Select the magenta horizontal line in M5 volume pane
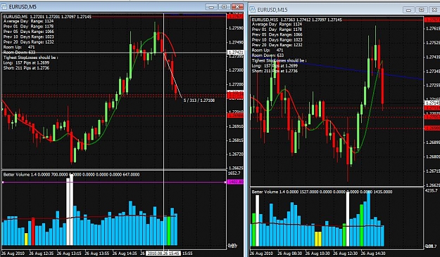The width and height of the screenshot is (440, 257). (x=114, y=183)
